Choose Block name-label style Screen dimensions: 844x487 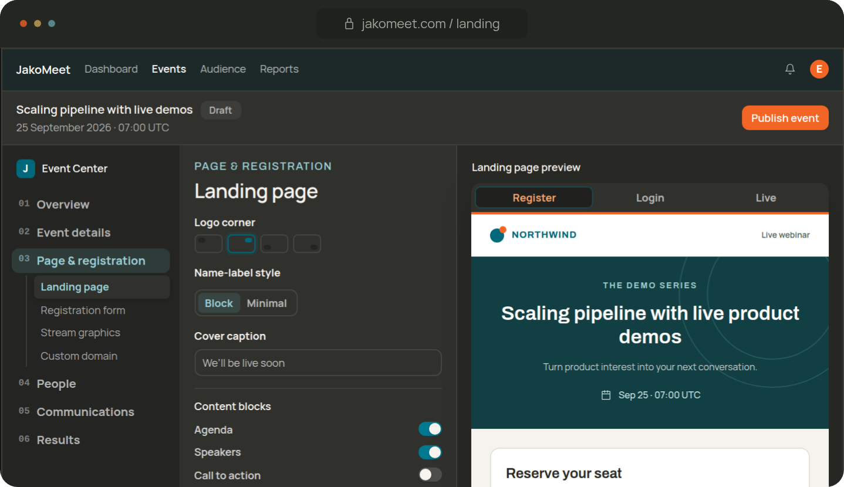pyautogui.click(x=219, y=303)
